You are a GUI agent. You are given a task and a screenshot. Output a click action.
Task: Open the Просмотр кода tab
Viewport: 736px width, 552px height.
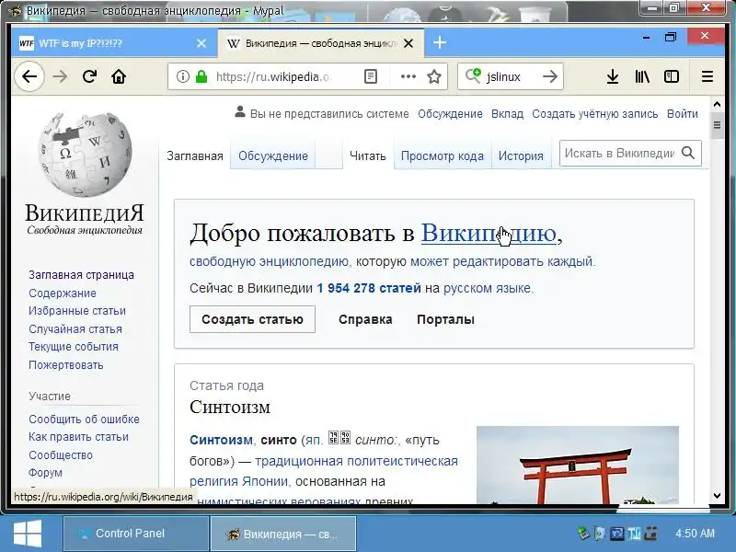click(443, 155)
